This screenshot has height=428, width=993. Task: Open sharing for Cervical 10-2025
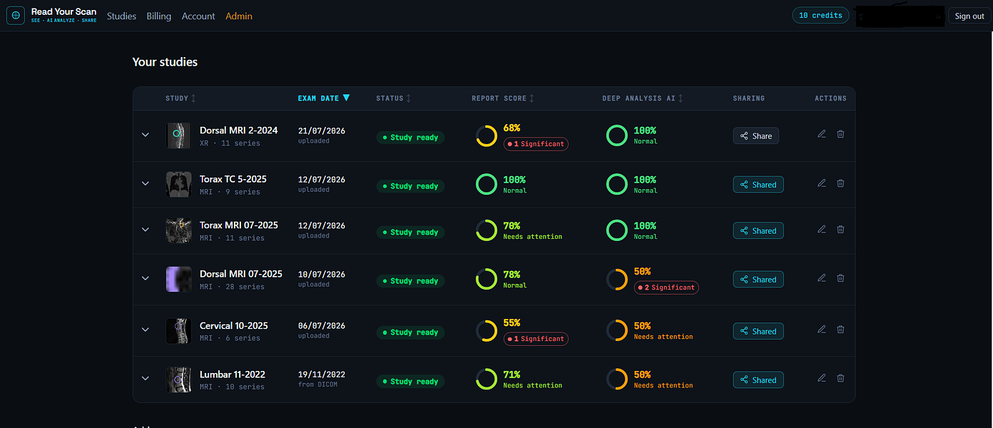tap(758, 331)
